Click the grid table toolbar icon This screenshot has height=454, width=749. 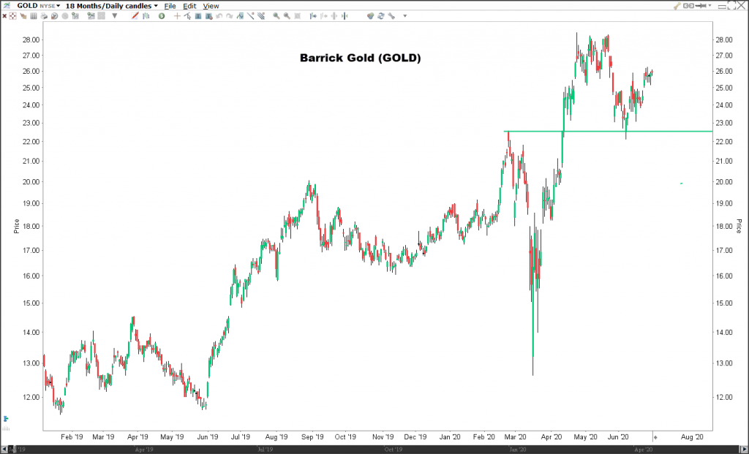34,16
